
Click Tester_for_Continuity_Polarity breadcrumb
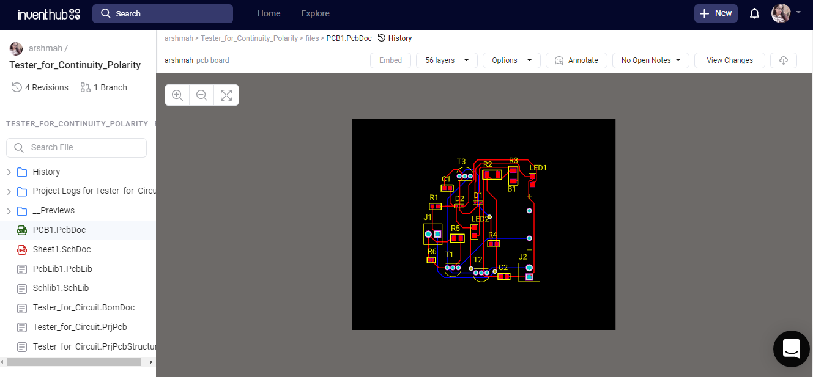(249, 38)
